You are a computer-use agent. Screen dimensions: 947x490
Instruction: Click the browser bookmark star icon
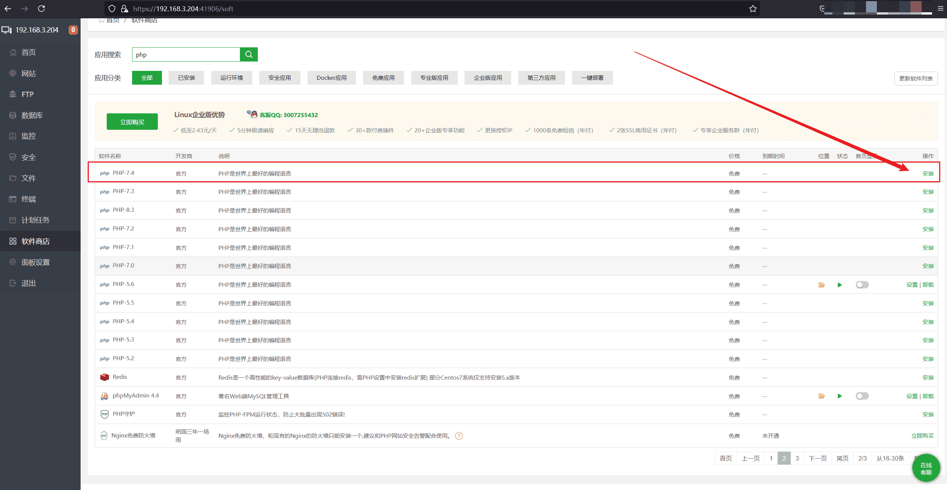point(753,9)
